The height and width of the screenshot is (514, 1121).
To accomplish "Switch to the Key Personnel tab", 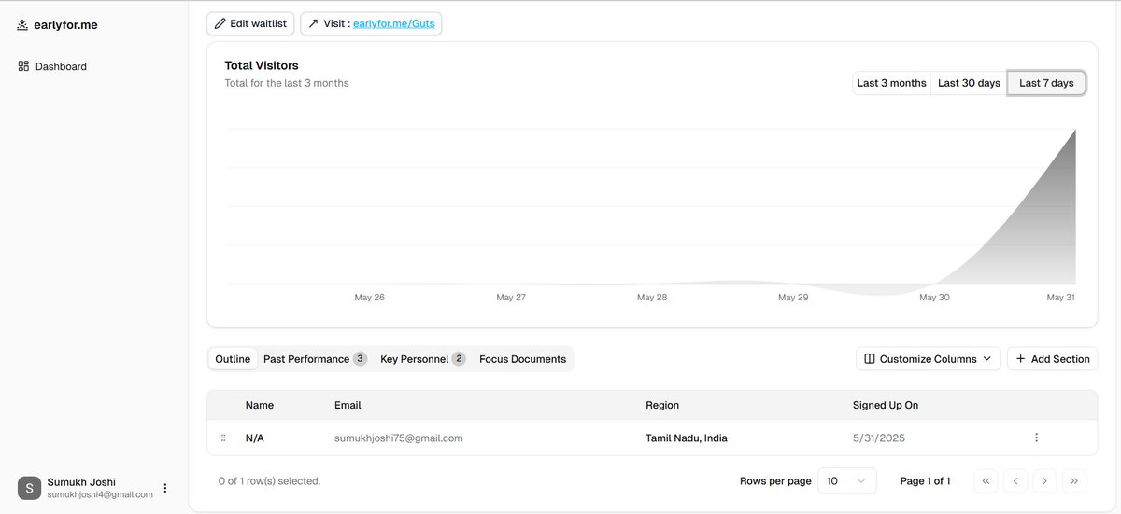I will pos(422,359).
